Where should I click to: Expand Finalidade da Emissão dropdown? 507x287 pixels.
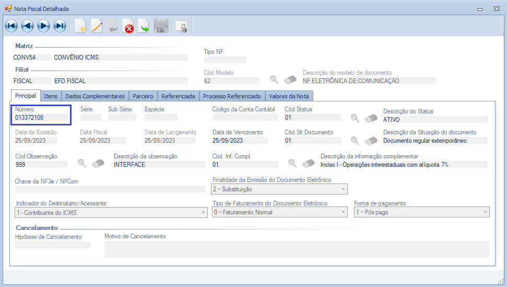click(x=343, y=189)
